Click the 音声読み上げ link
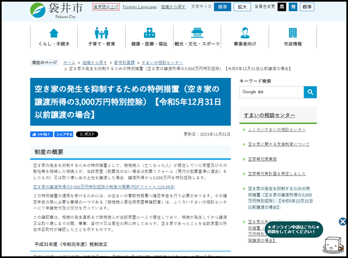The width and height of the screenshot is (348, 258). tap(106, 7)
